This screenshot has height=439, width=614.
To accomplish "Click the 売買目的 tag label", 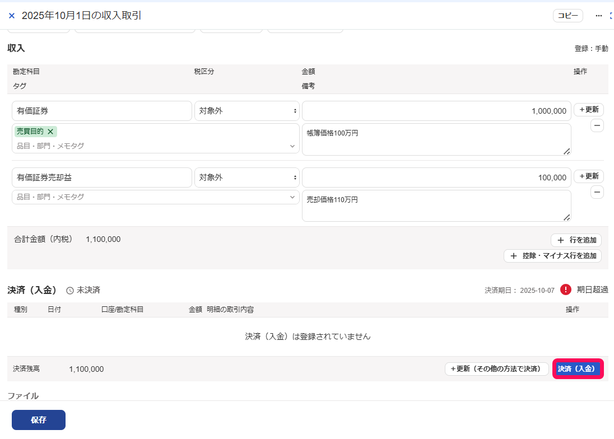I will (x=30, y=132).
